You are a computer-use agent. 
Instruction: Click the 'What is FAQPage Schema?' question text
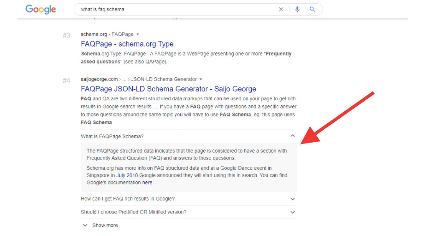(x=112, y=137)
